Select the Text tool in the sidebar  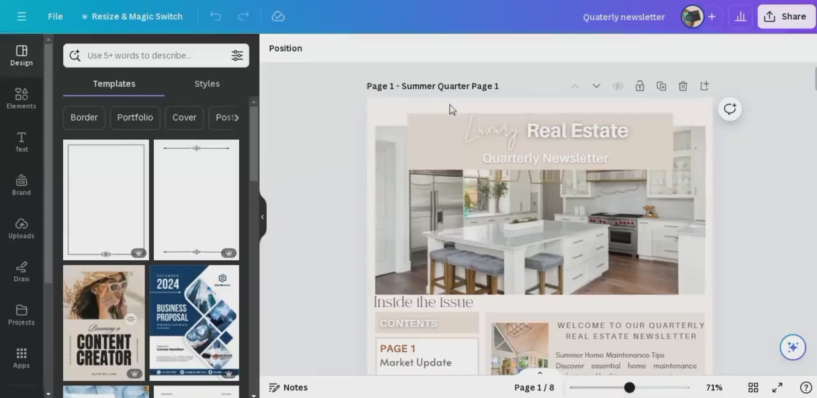pyautogui.click(x=21, y=142)
